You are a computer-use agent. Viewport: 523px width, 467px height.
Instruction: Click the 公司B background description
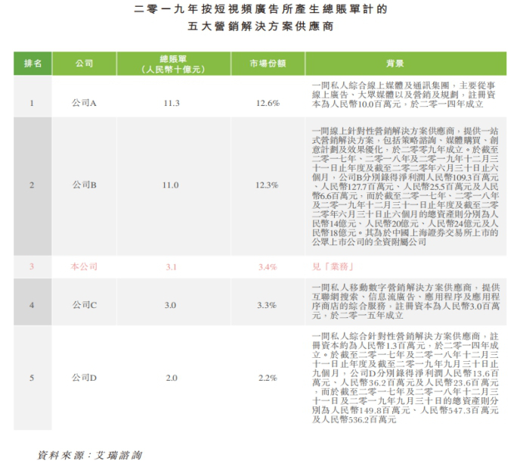[x=405, y=186]
